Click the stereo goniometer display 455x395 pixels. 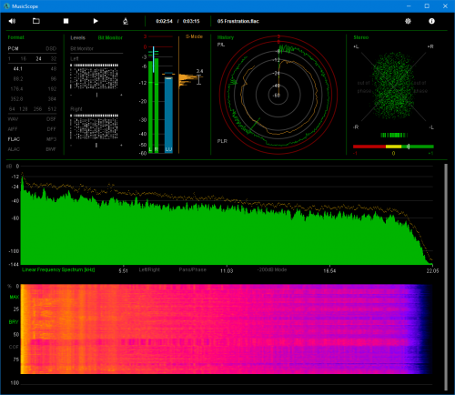coord(393,86)
